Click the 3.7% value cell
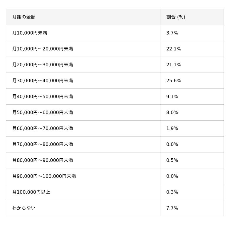Image resolution: width=235 pixels, height=225 pixels. coord(172,33)
